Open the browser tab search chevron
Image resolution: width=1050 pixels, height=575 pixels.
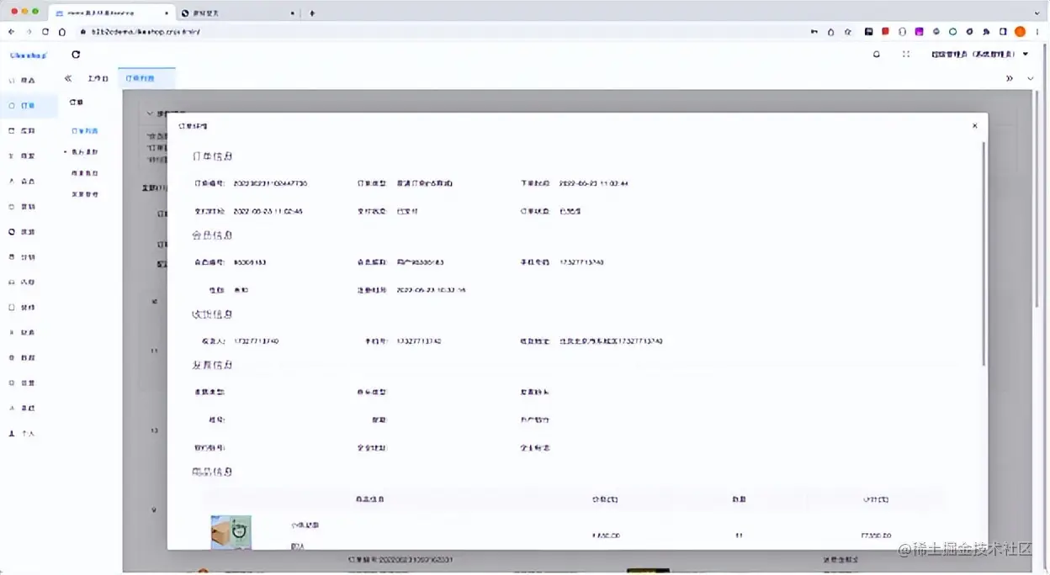pos(1037,13)
